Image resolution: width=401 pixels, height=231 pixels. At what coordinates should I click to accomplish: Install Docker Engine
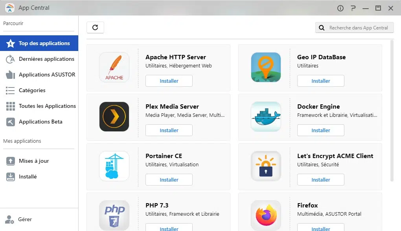click(x=321, y=131)
